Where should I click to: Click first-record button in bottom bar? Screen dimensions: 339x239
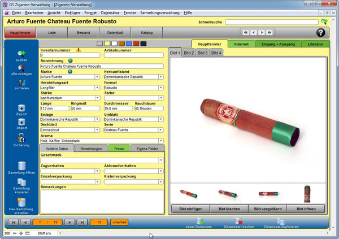tap(14, 222)
